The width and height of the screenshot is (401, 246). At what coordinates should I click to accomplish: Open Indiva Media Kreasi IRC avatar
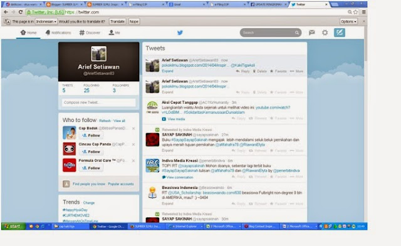click(x=152, y=165)
